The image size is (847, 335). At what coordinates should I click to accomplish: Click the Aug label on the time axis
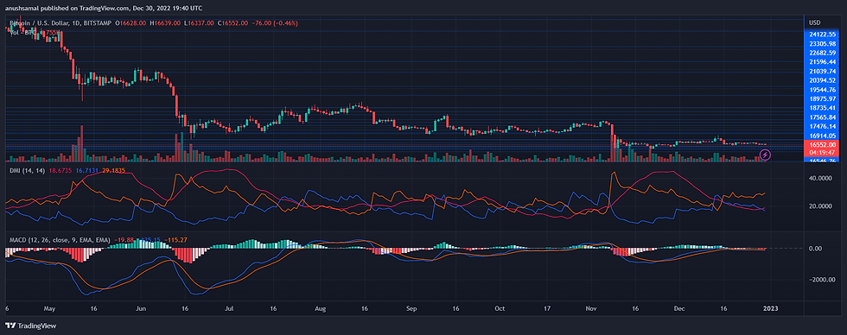pyautogui.click(x=321, y=309)
